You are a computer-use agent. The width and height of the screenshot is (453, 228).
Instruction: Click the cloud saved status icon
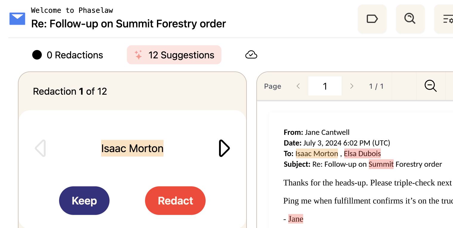pyautogui.click(x=251, y=55)
